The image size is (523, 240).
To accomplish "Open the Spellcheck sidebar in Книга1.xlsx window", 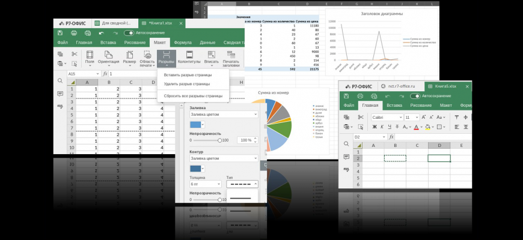I will click(x=60, y=106).
